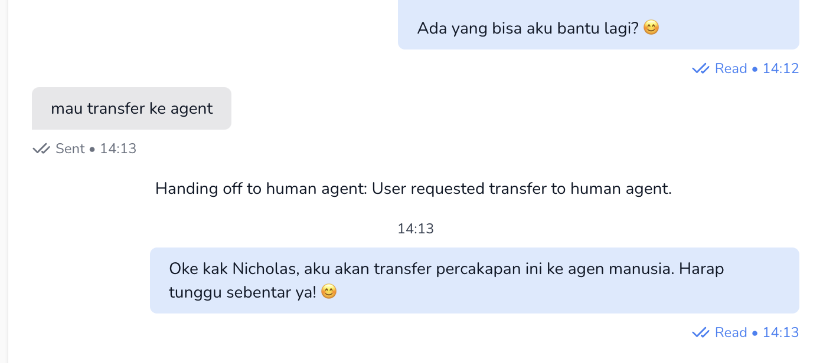This screenshot has height=363, width=823.
Task: Click the "Read" status label at 14:12
Action: pos(731,69)
